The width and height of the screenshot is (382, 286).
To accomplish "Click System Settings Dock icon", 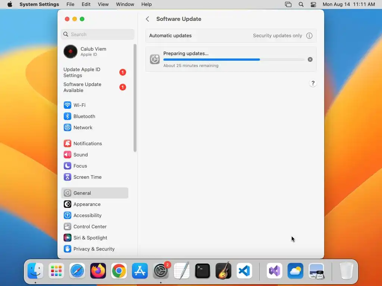I will (x=161, y=271).
